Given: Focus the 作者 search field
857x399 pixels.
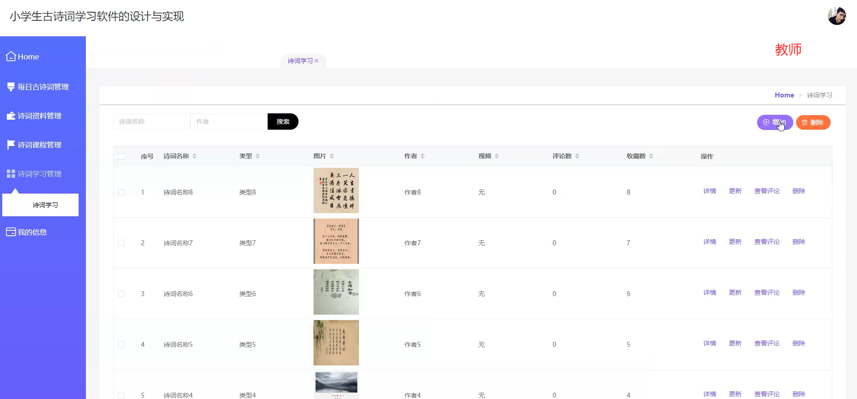Looking at the screenshot, I should tap(229, 122).
